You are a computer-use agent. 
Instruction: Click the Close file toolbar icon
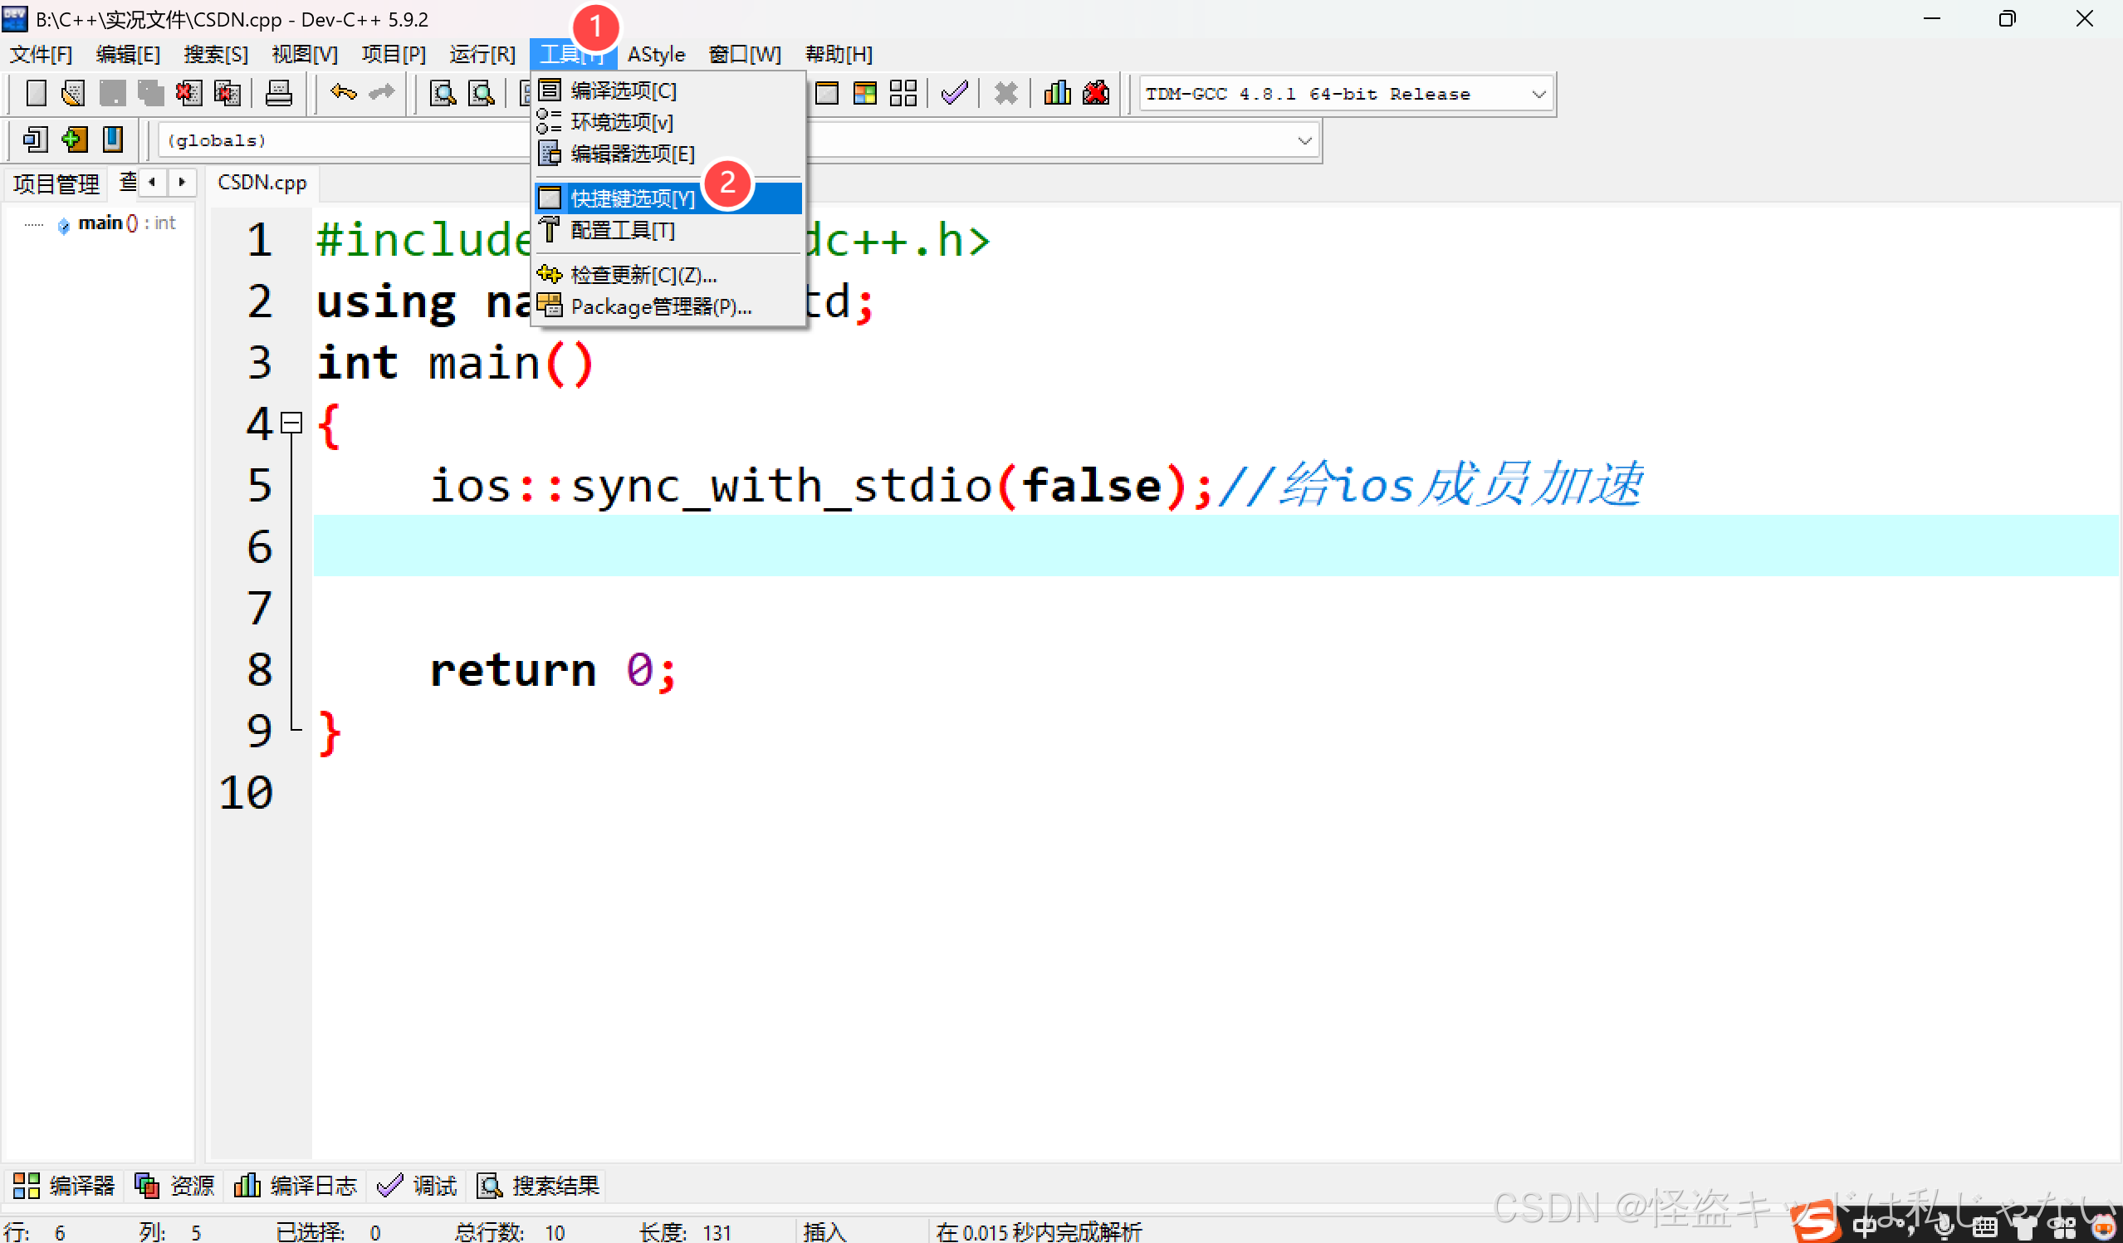[188, 93]
